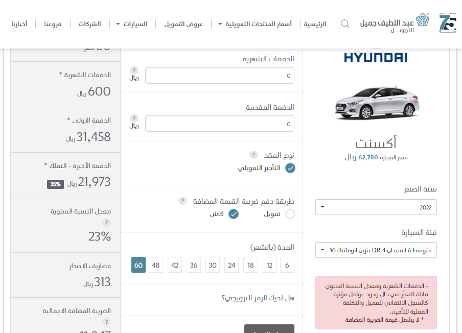The image size is (462, 333).
Task: Open فروعنا branches page
Action: [53, 24]
